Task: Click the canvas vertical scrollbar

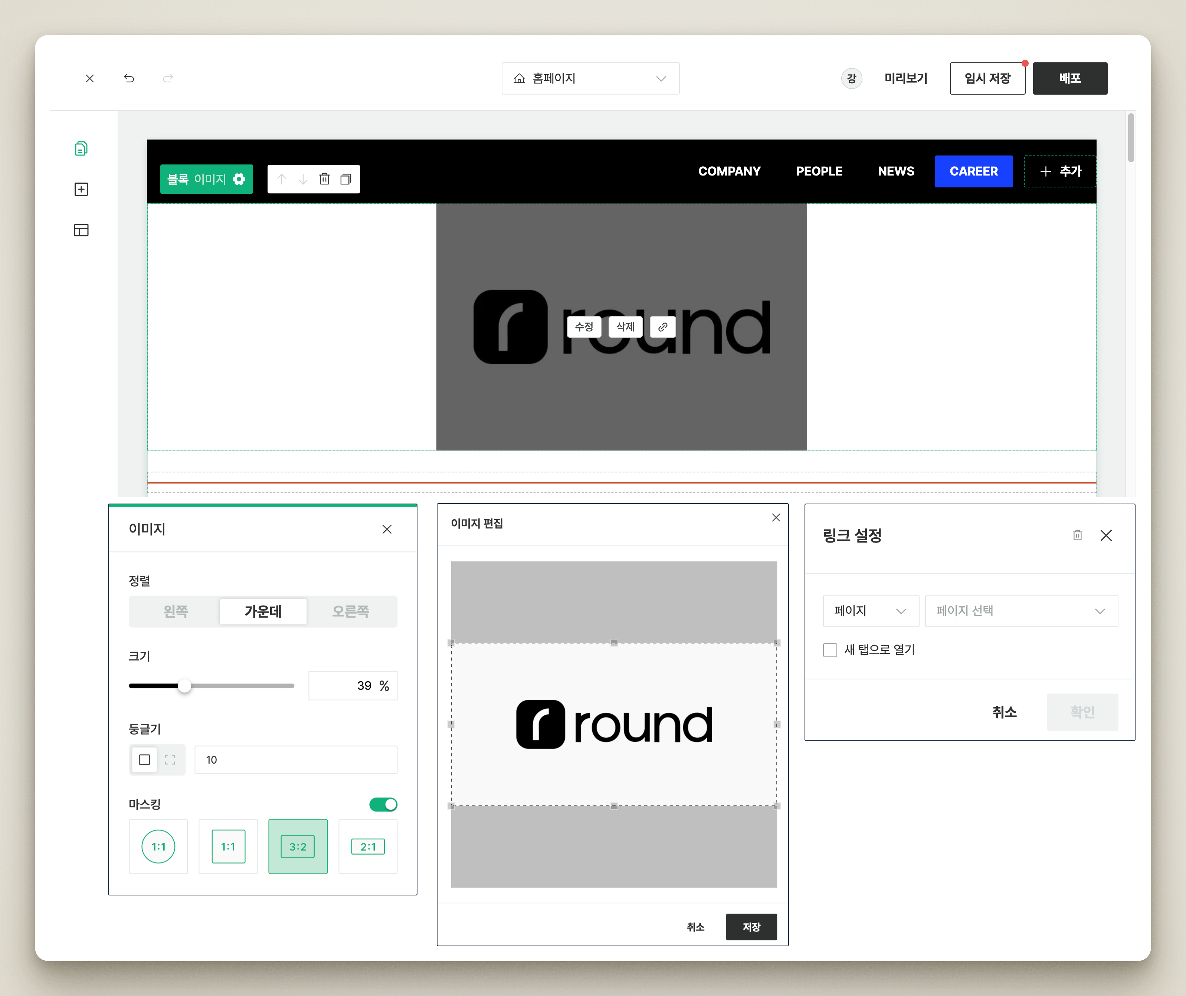Action: click(1131, 138)
